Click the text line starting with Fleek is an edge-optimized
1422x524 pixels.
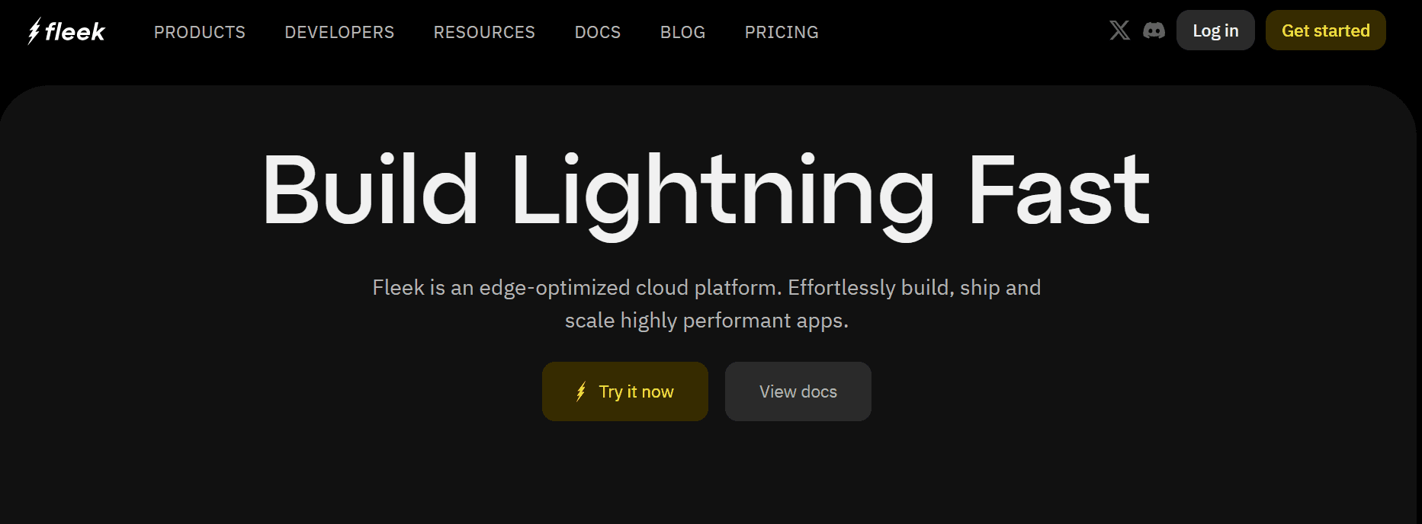(707, 288)
